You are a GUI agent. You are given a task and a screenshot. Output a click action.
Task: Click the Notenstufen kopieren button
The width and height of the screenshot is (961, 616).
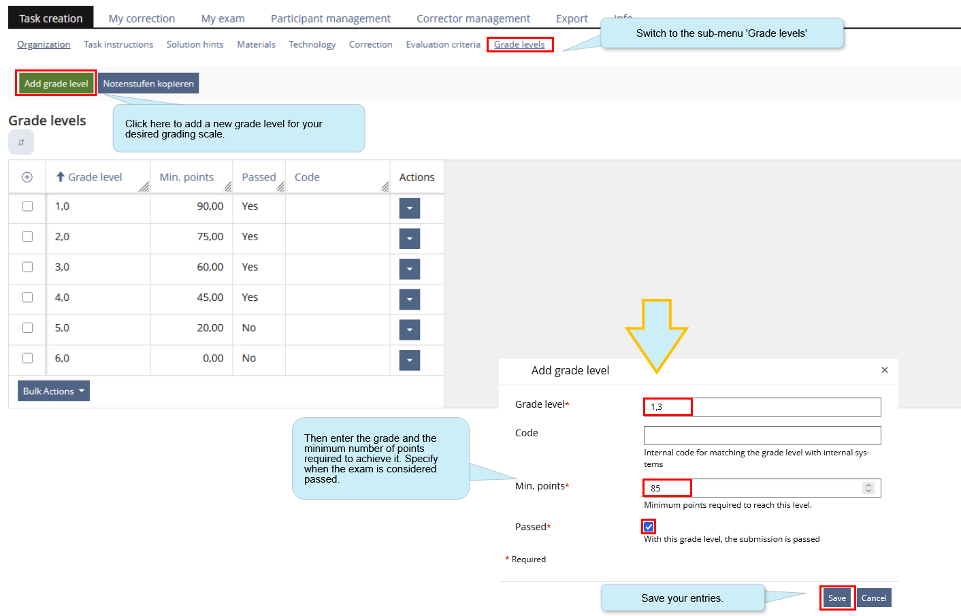click(148, 83)
